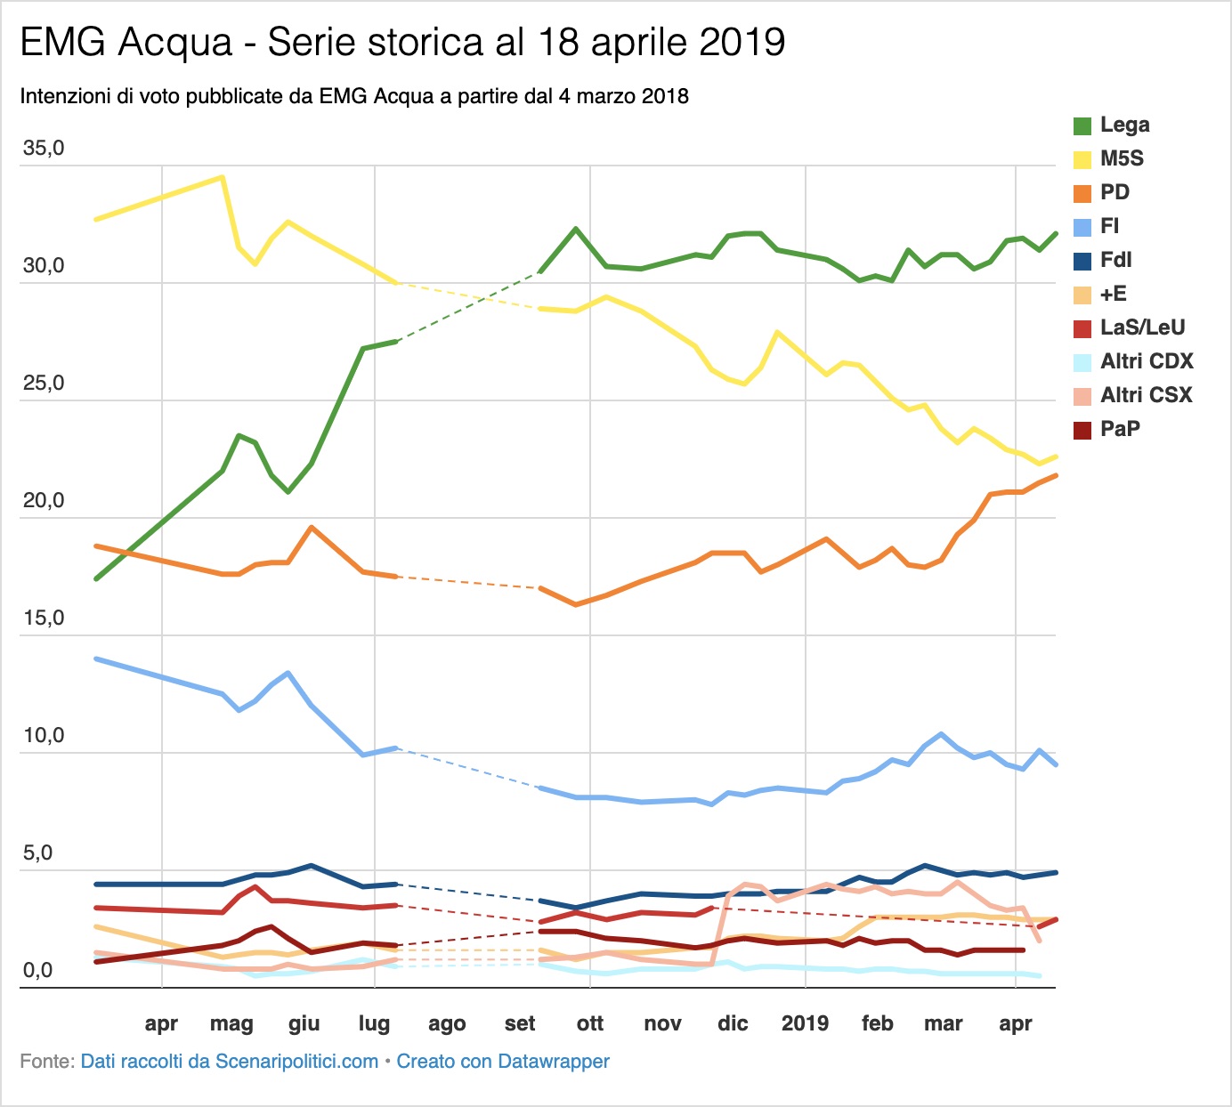Screen dimensions: 1232x1107
Task: Select the PaP legend label
Action: pos(1120,429)
